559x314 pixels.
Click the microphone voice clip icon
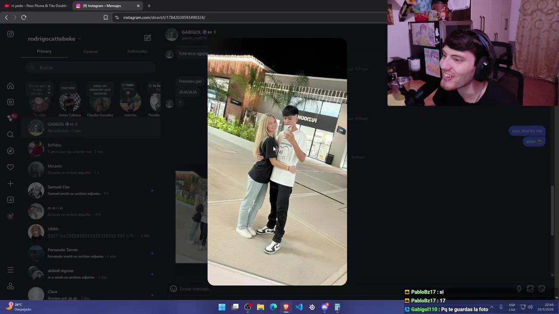coord(519,289)
